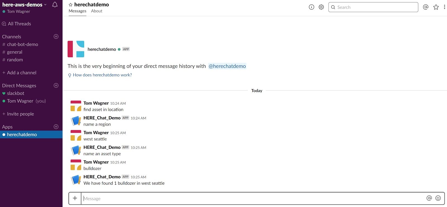This screenshot has height=207, width=447.
Task: Open direct message with slackbot
Action: 13,93
